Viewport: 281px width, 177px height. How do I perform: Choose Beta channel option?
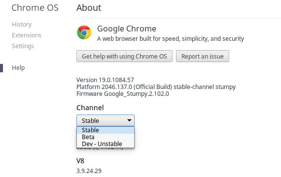[105, 137]
